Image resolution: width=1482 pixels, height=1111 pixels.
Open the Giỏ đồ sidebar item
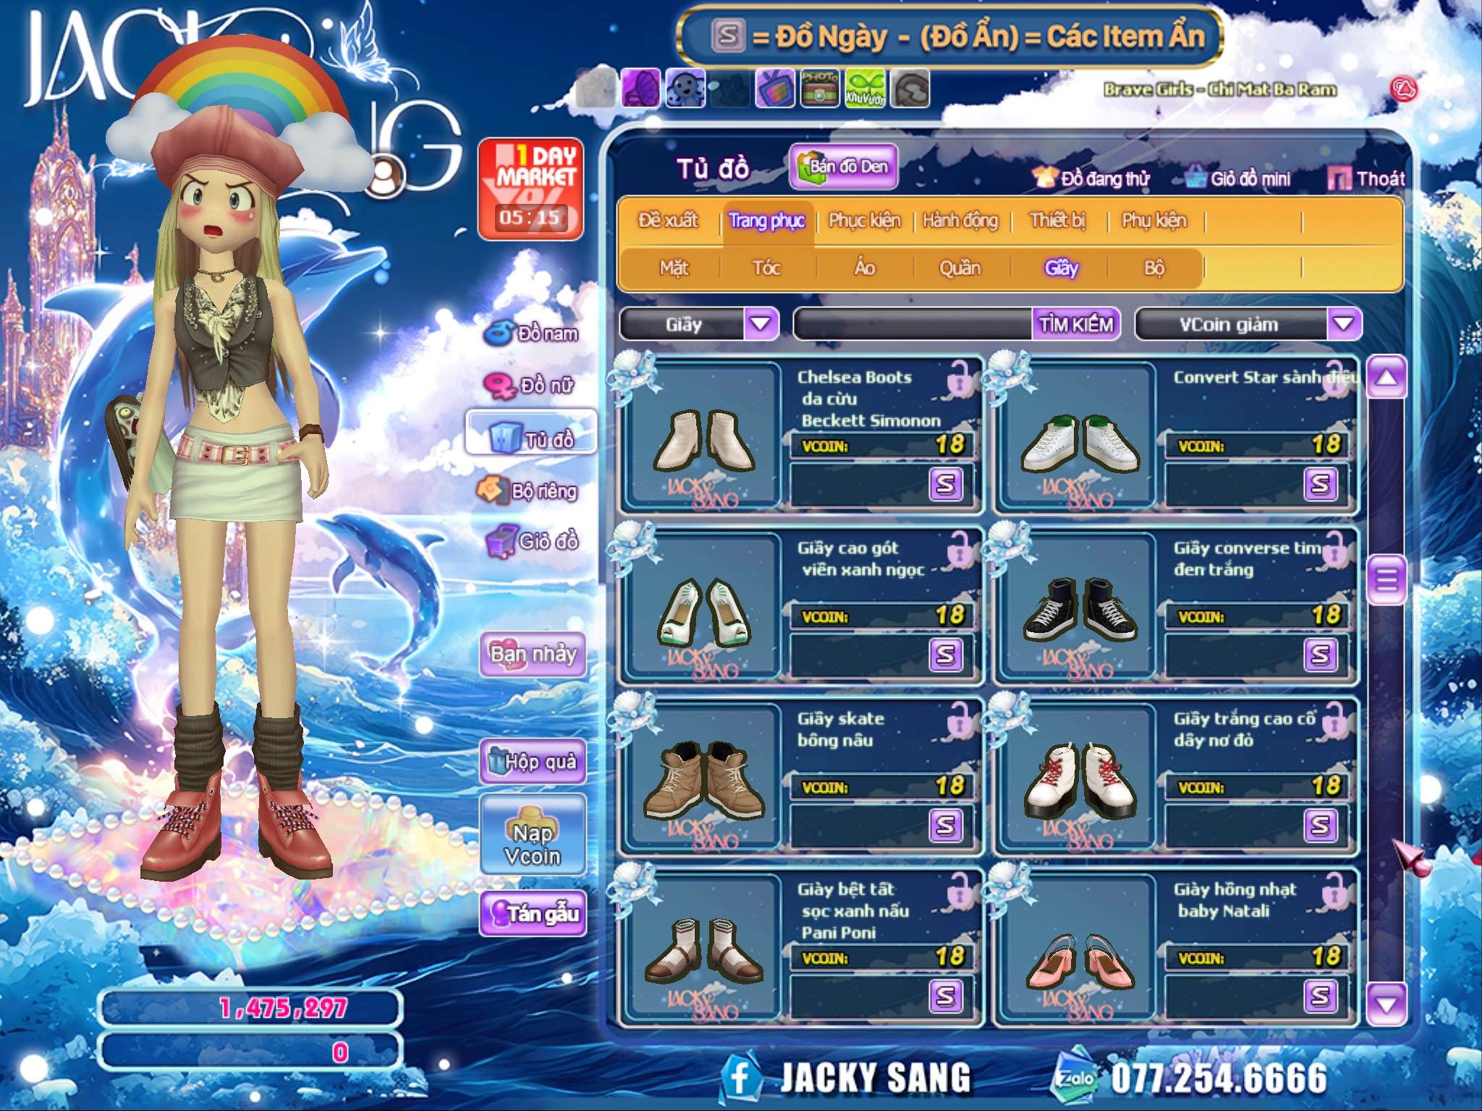point(531,540)
